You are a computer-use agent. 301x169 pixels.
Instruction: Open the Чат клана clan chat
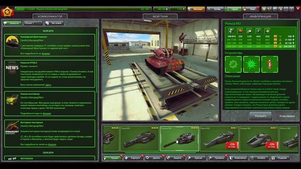pyautogui.click(x=54, y=23)
